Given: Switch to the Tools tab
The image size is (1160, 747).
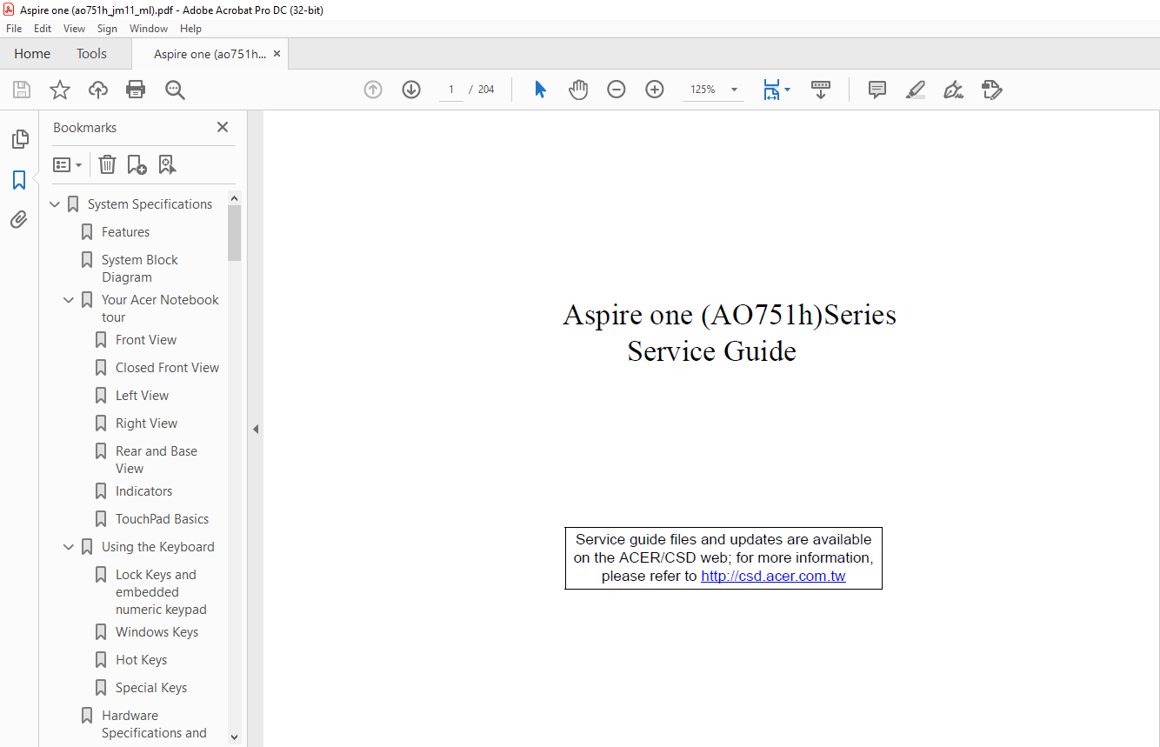Looking at the screenshot, I should tap(91, 54).
